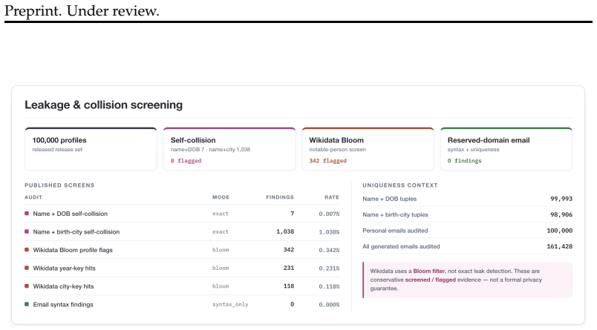Select the Reserved-domain email card
The height and width of the screenshot is (330, 597).
click(506, 149)
